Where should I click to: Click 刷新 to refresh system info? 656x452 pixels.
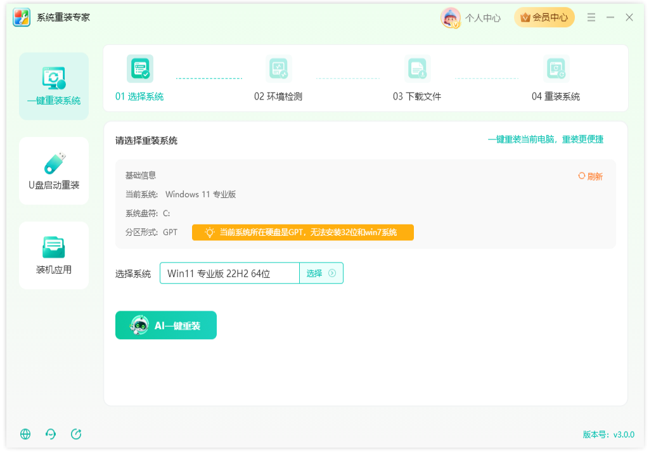click(590, 176)
